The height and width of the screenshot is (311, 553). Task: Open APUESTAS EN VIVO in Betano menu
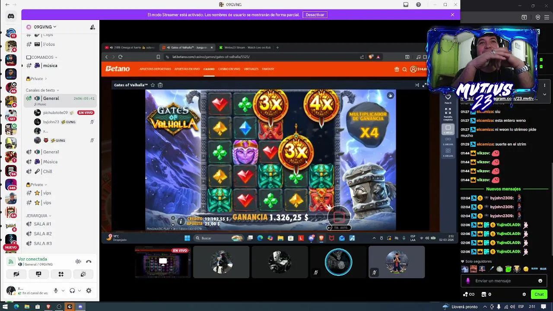187,69
